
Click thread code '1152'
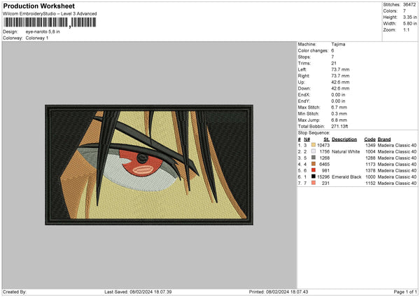(x=370, y=184)
